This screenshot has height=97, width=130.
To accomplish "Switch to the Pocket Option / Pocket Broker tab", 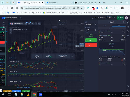I will (x=87, y=3).
